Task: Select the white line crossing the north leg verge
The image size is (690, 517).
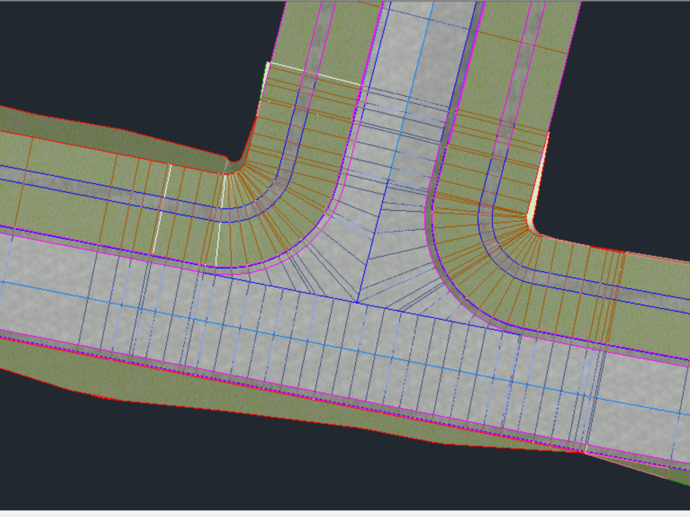Action: point(314,74)
